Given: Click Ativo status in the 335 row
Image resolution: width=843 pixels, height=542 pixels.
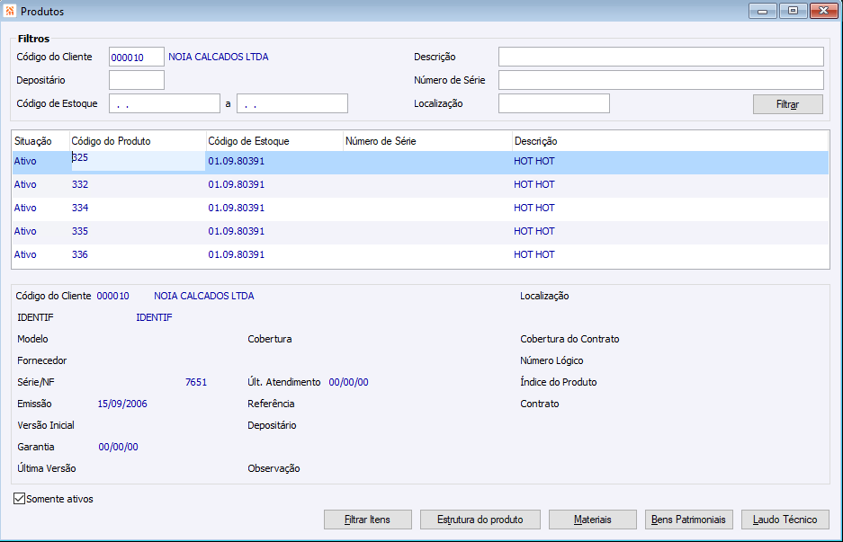Looking at the screenshot, I should (x=25, y=232).
